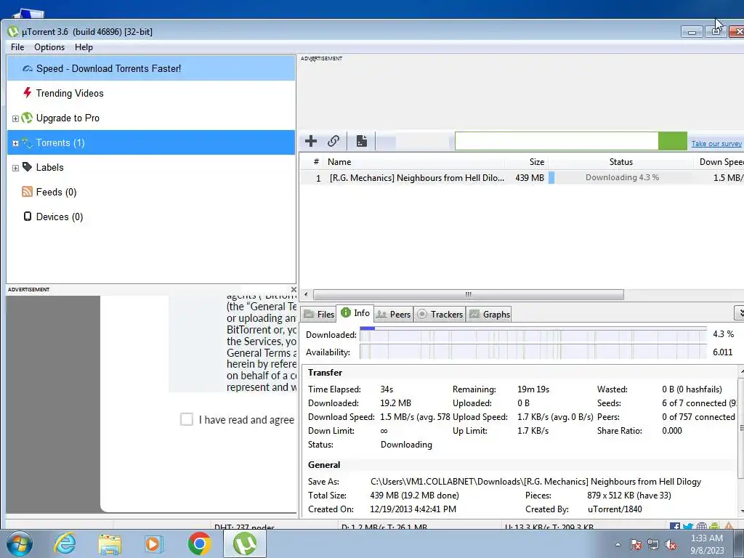Viewport: 744px width, 558px height.
Task: Click the speedometer icon next to Speed
Action: tap(28, 69)
